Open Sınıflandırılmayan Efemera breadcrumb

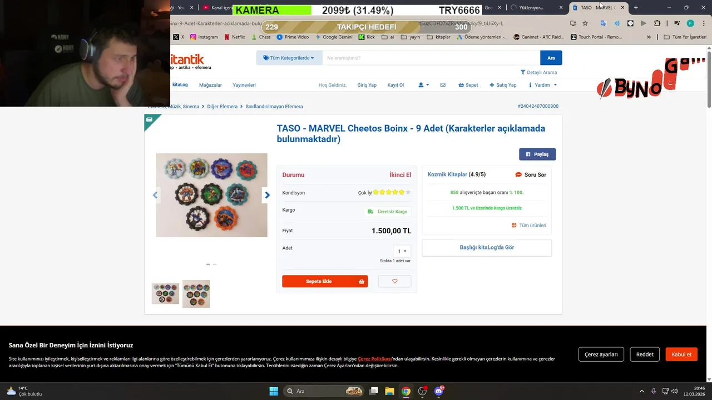[x=274, y=107]
